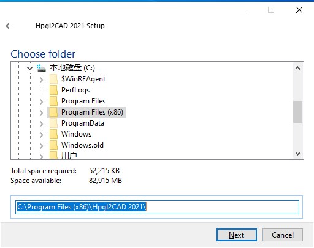The image size is (314, 248).
Task: Click the PerfLogs folder icon
Action: pos(53,90)
